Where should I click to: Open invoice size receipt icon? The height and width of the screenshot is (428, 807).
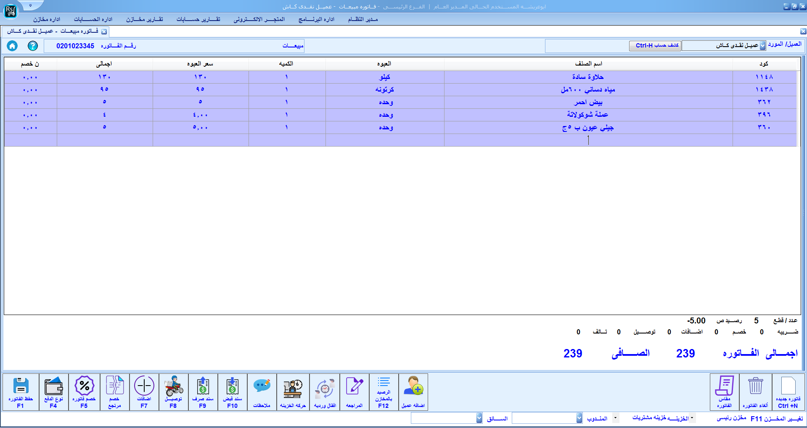(x=725, y=392)
